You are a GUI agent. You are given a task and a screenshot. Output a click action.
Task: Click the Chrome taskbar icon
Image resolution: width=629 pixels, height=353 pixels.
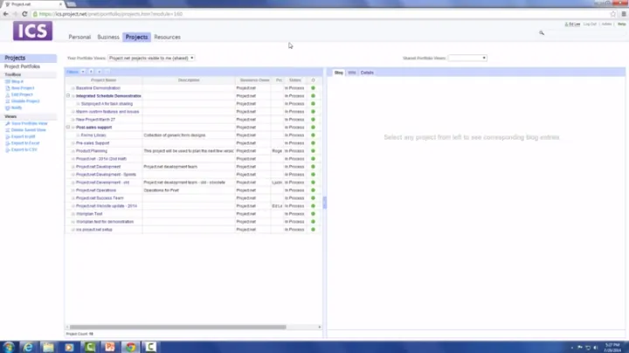point(130,346)
